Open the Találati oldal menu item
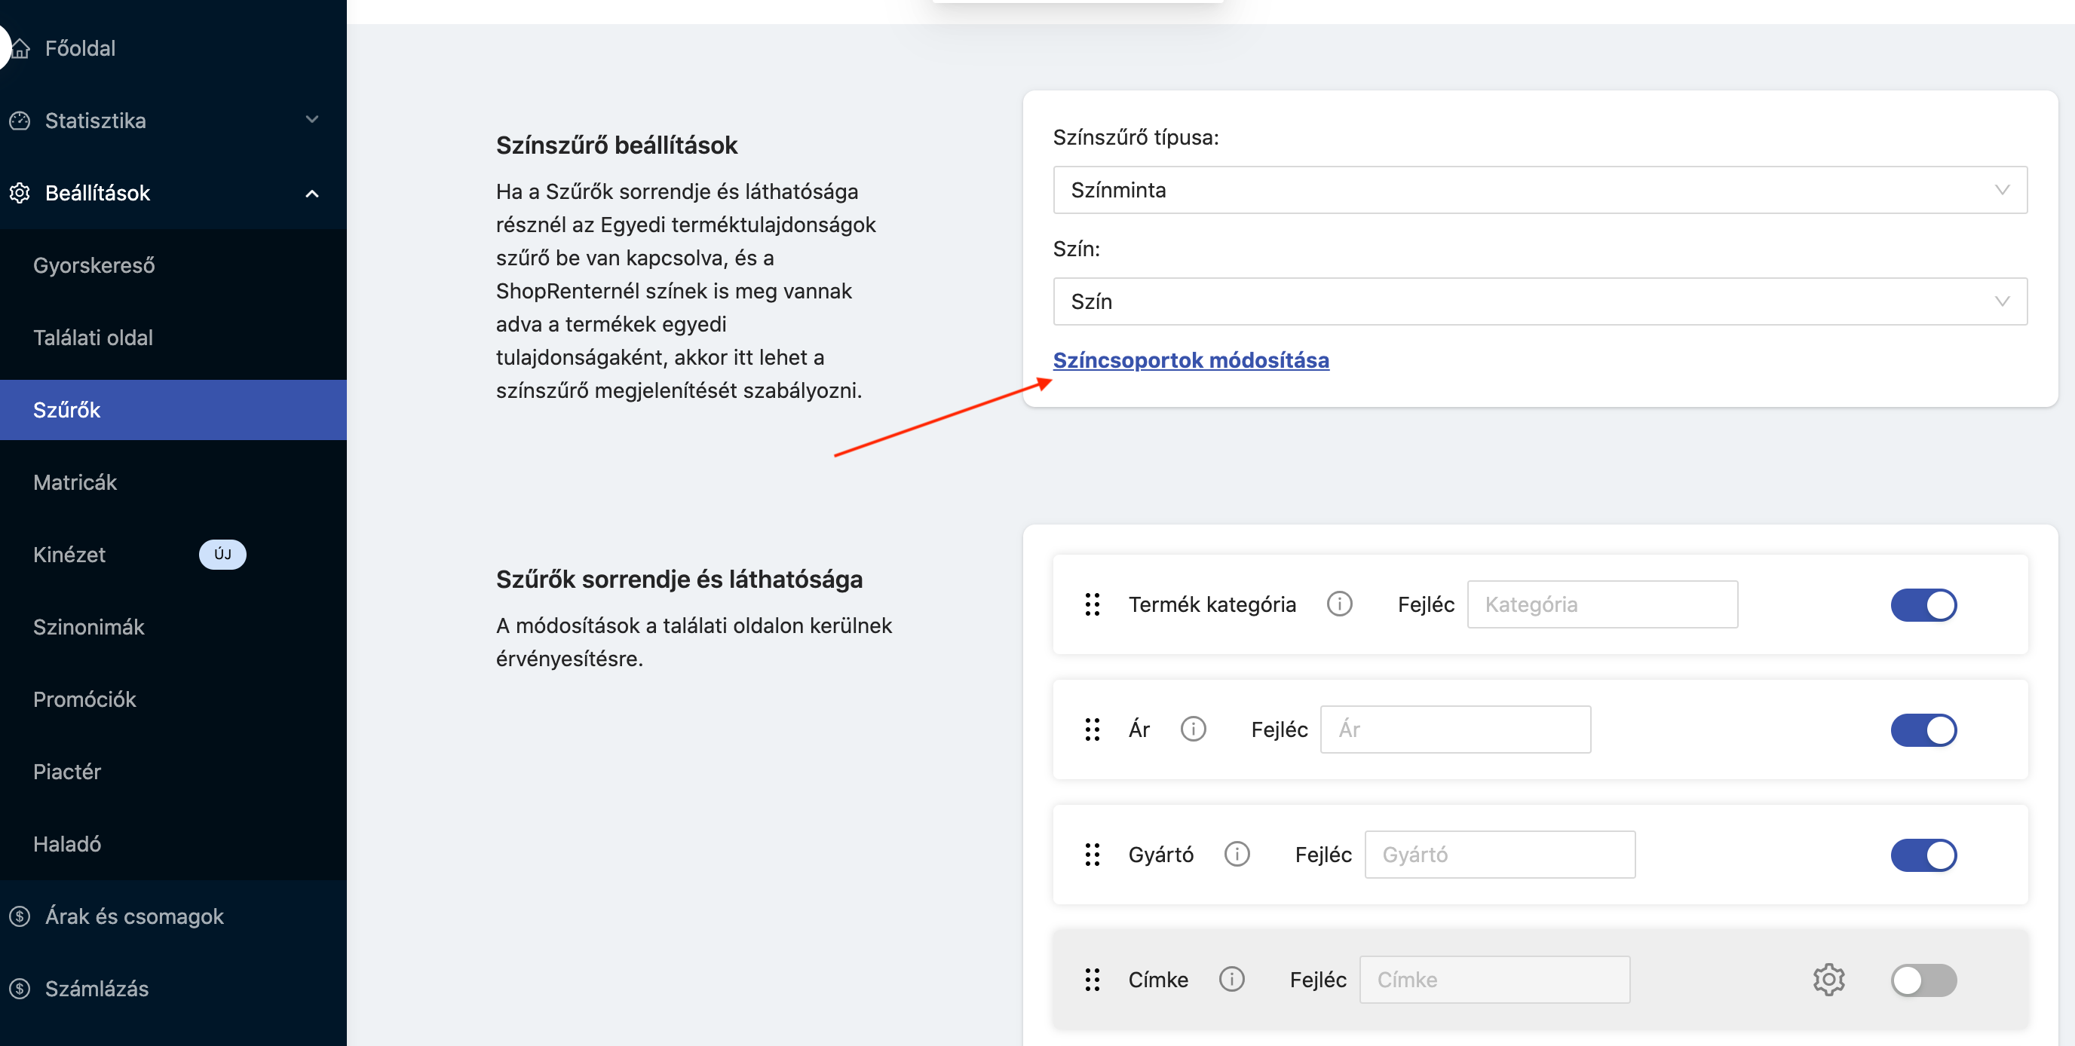The width and height of the screenshot is (2075, 1046). (93, 338)
